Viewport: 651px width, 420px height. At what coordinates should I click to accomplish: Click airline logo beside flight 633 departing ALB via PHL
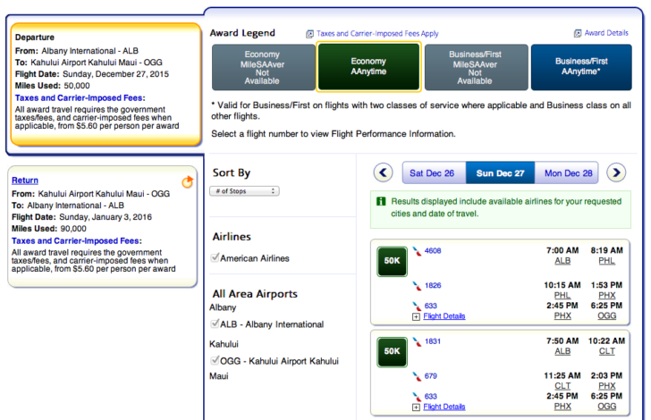tap(417, 307)
